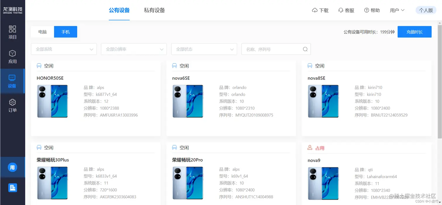Click brand kirin710 text on nova8SE
The height and width of the screenshot is (205, 442).
[374, 87]
